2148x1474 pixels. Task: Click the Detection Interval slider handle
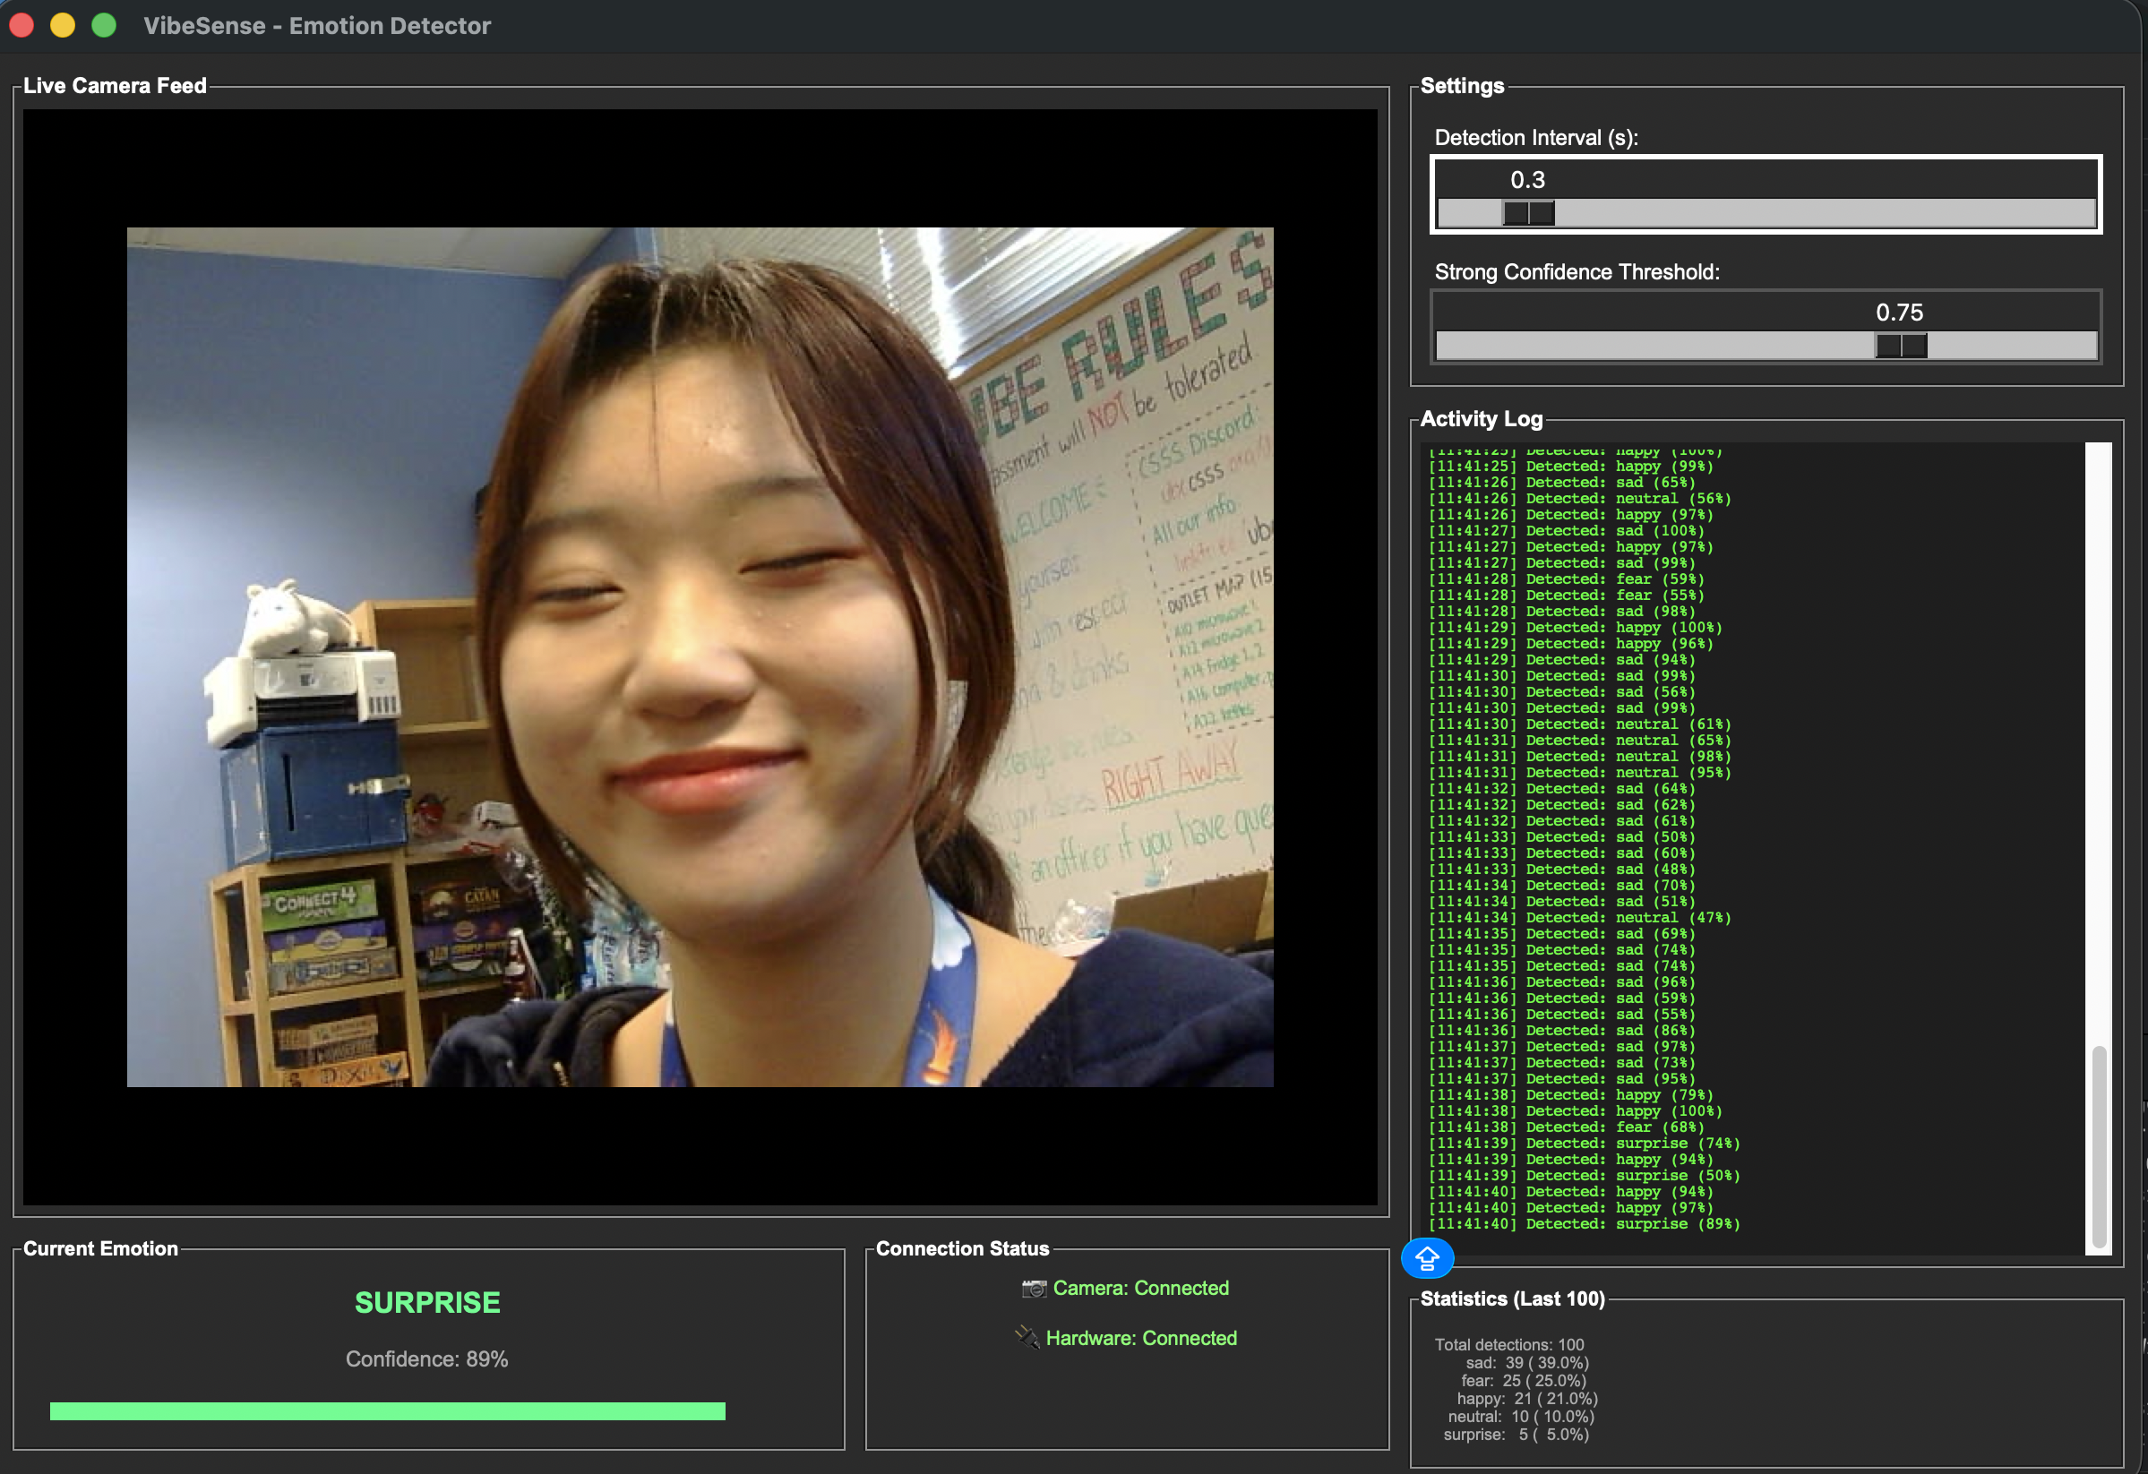pyautogui.click(x=1528, y=213)
